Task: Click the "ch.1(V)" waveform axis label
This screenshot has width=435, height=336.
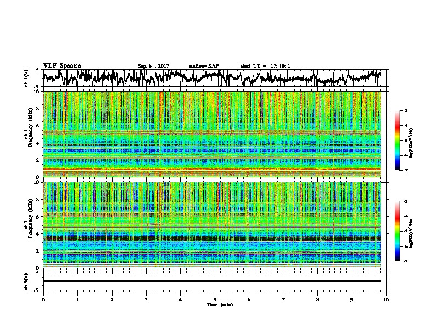Action: tap(26, 78)
